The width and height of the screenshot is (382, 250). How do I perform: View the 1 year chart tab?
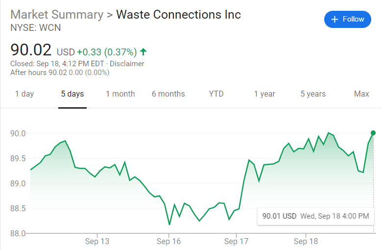click(264, 94)
